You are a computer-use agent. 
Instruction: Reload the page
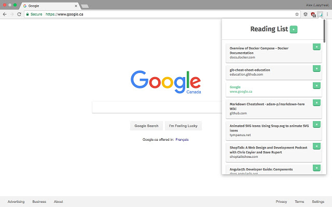coord(19,14)
